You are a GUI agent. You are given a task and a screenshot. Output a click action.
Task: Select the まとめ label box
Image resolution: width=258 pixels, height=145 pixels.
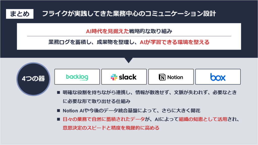point(20,14)
